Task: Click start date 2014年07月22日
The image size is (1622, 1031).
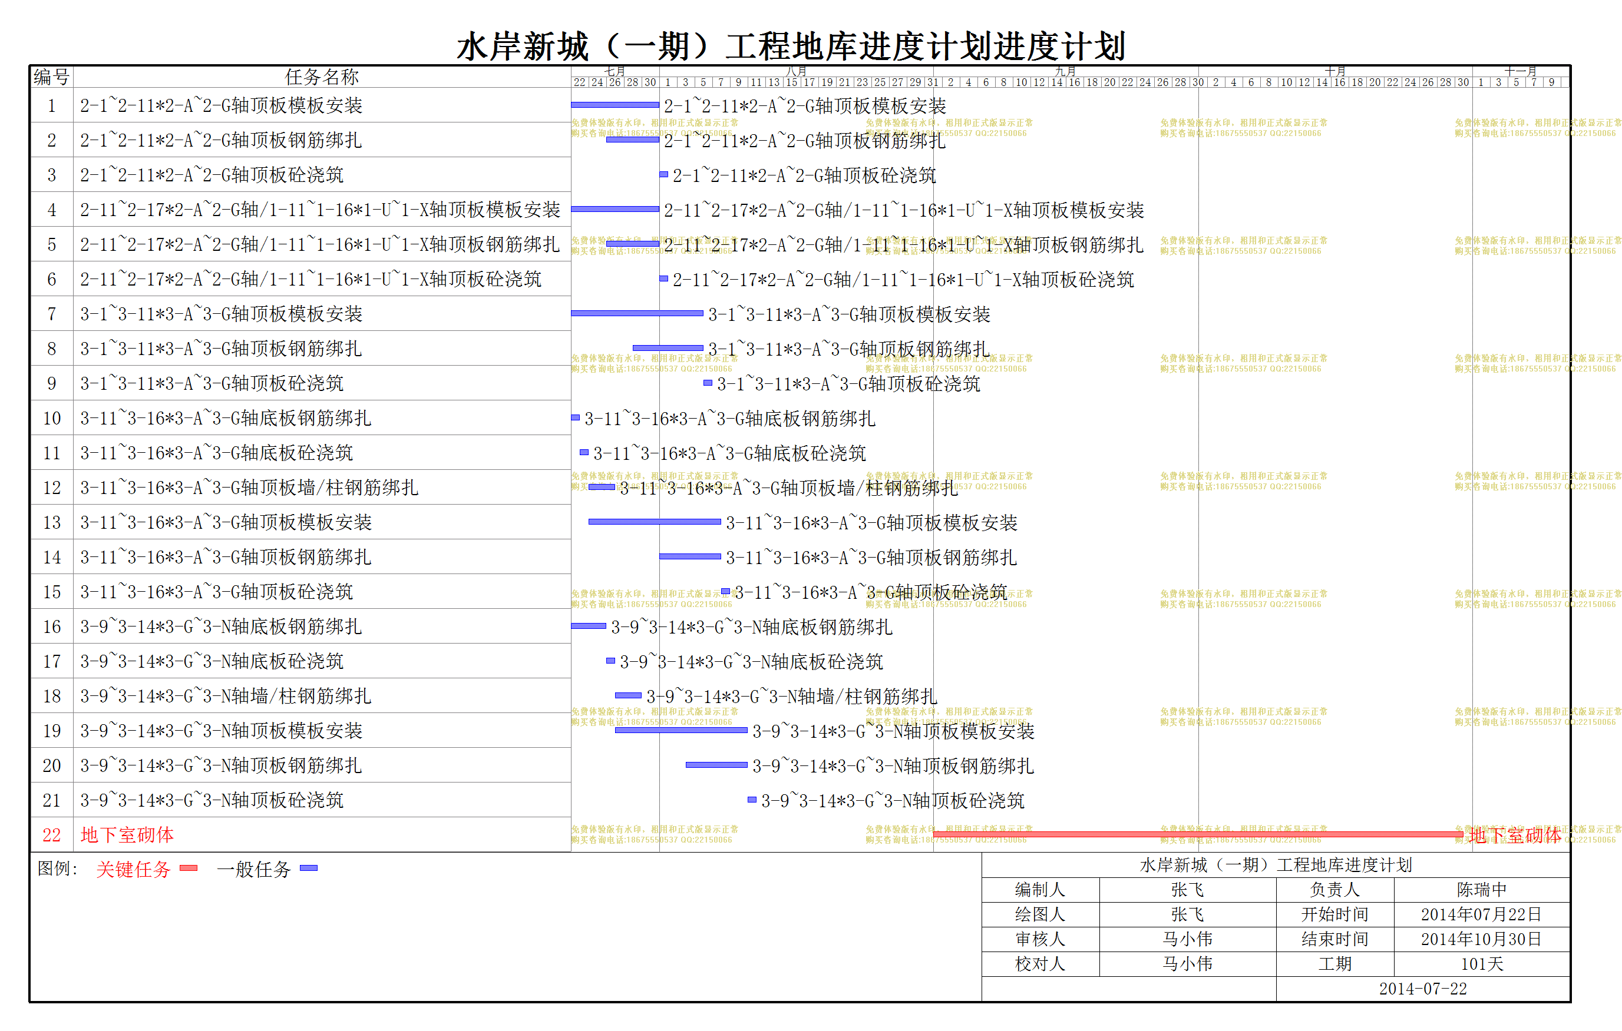Action: tap(1482, 914)
